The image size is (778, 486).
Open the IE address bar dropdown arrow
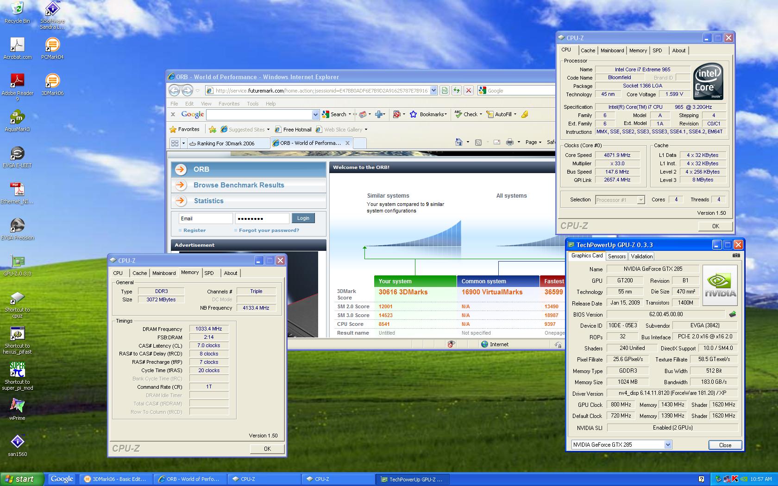[x=433, y=90]
